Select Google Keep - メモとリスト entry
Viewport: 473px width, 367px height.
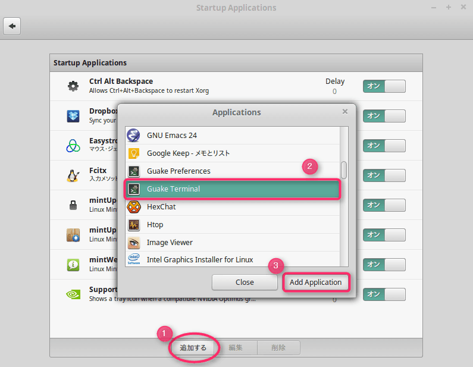point(233,153)
